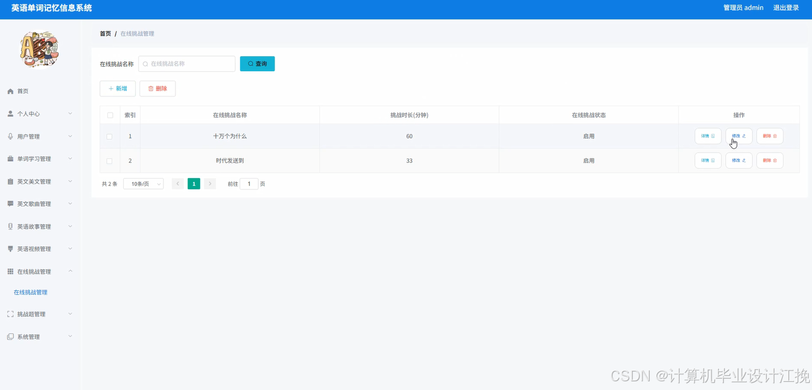Click the 删除 batch delete button above table
Screen dimensions: 812x390
[x=157, y=88]
